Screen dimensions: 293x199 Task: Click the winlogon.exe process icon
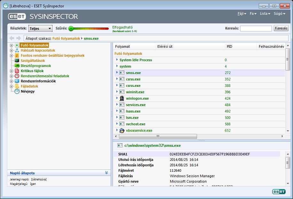coord(122,98)
